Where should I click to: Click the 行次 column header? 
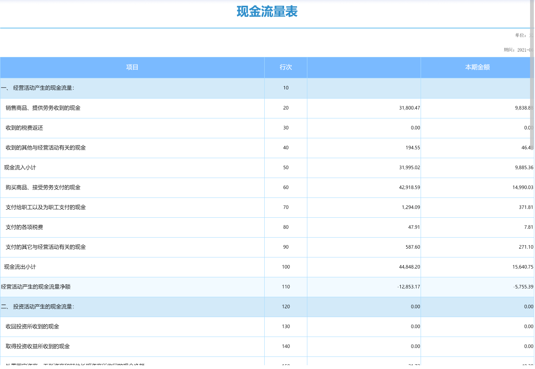(x=286, y=67)
